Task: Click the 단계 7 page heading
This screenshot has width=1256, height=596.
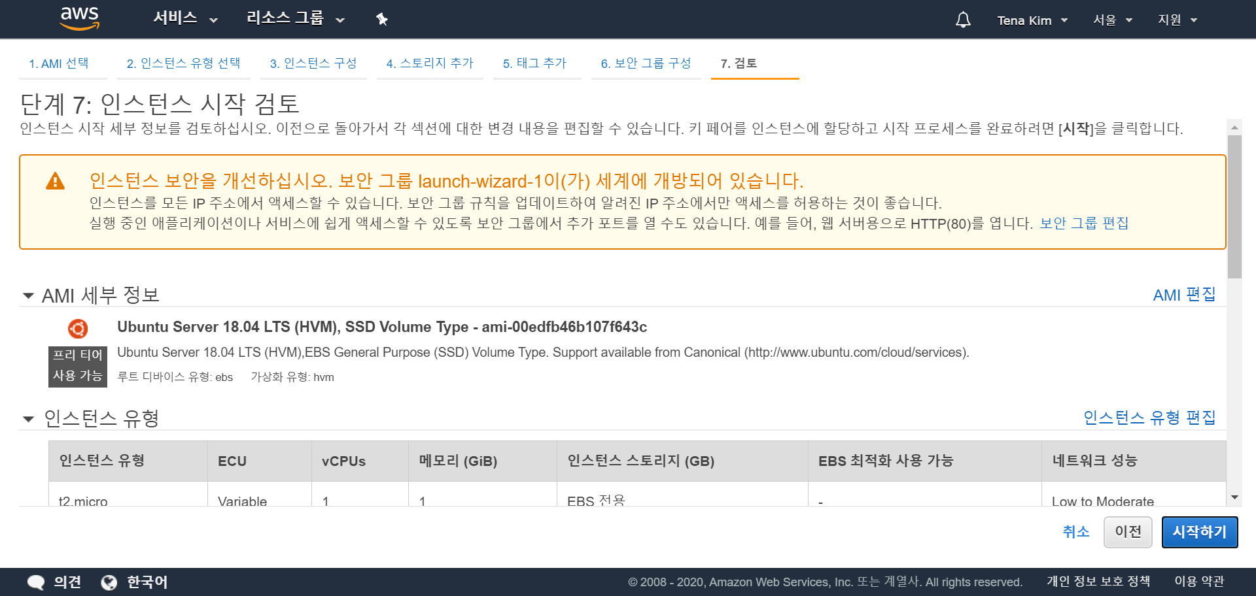Action: pos(160,104)
